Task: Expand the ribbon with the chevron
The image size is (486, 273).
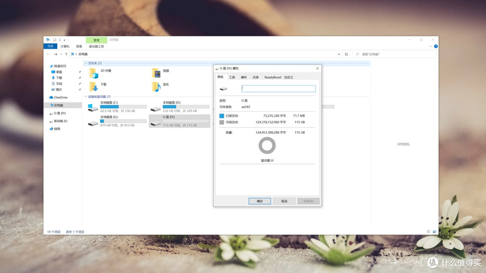Action: pos(431,46)
